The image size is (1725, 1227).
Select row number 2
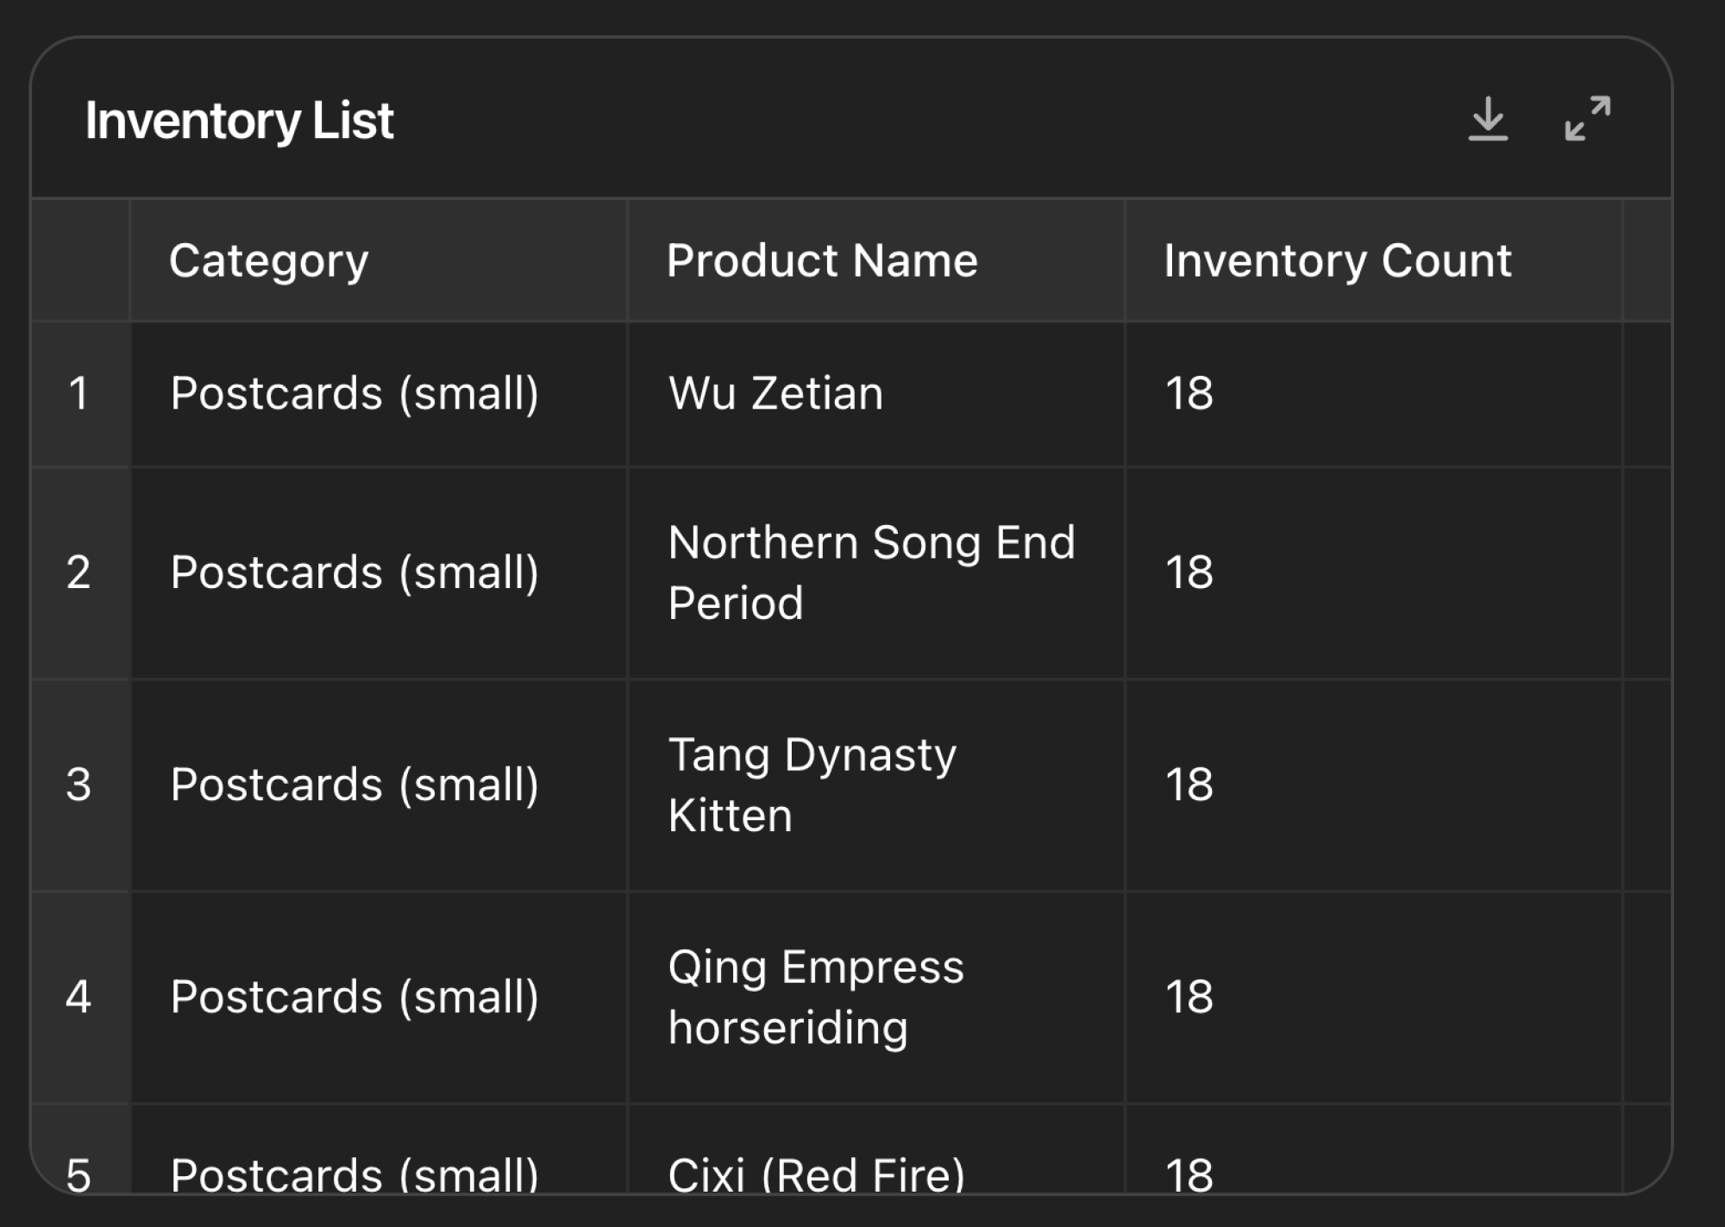pyautogui.click(x=79, y=573)
